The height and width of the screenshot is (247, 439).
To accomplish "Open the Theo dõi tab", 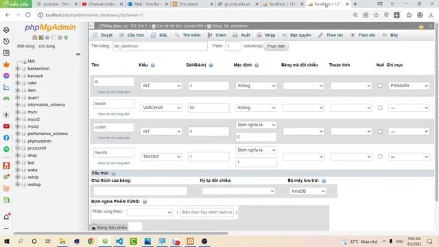I will 363,35.
